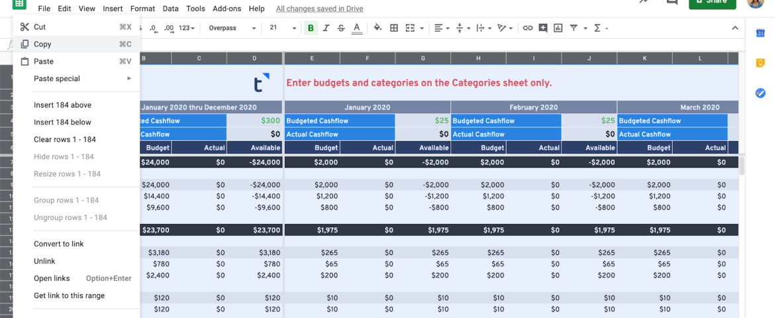Toggle italic formatting
This screenshot has width=775, height=318.
coord(326,28)
